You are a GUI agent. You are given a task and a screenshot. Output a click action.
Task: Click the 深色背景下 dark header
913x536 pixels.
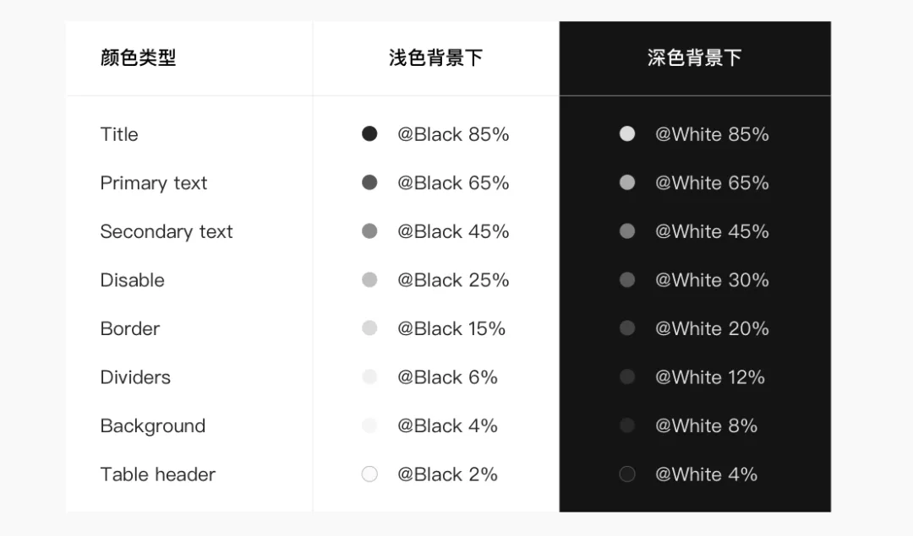[x=695, y=57]
